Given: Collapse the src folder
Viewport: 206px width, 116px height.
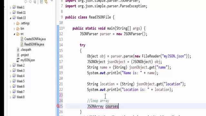Looking at the screenshot, I should tap(14, 34).
